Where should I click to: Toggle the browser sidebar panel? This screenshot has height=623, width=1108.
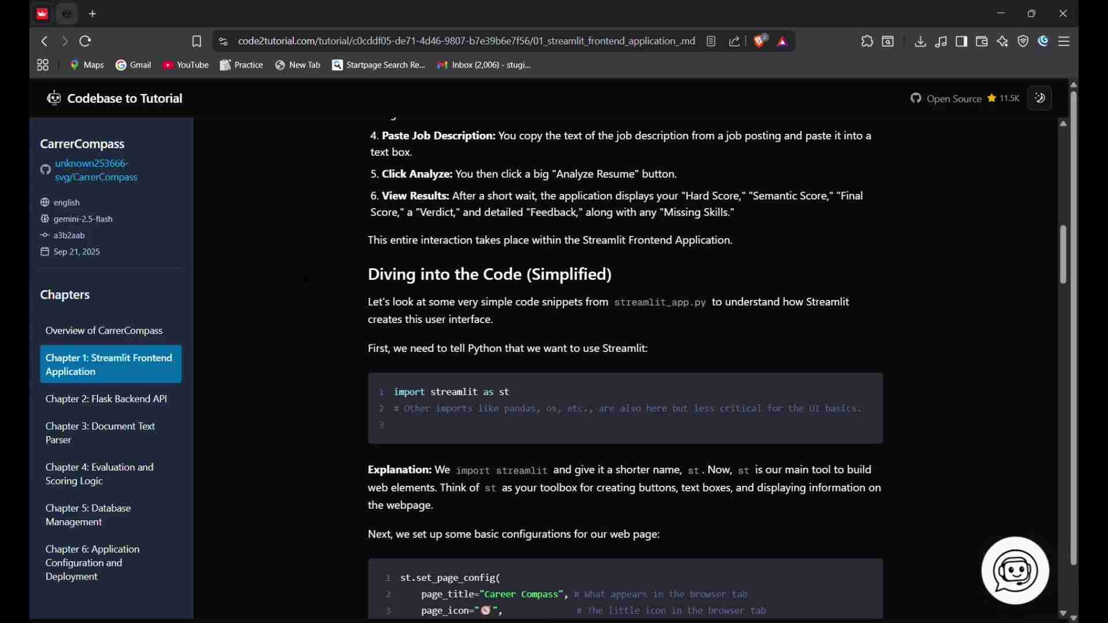click(963, 42)
